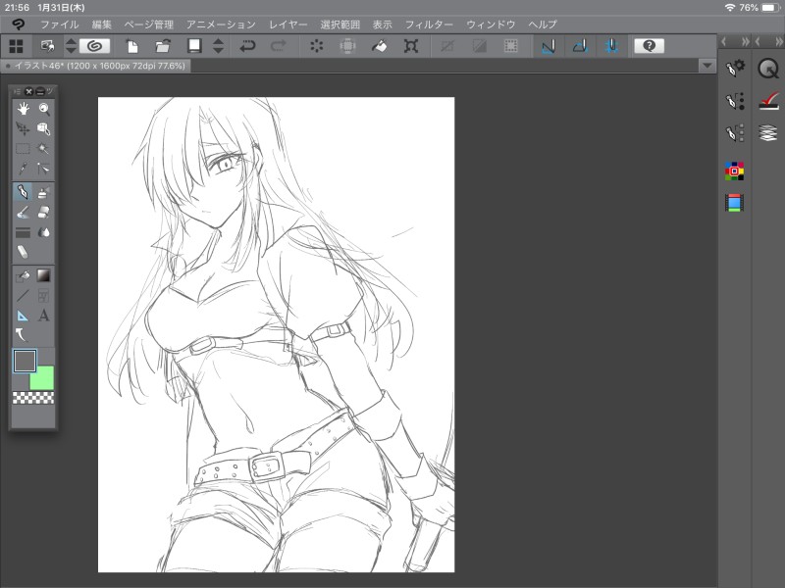Toggle snap to special ruler
The height and width of the screenshot is (588, 785).
(580, 46)
